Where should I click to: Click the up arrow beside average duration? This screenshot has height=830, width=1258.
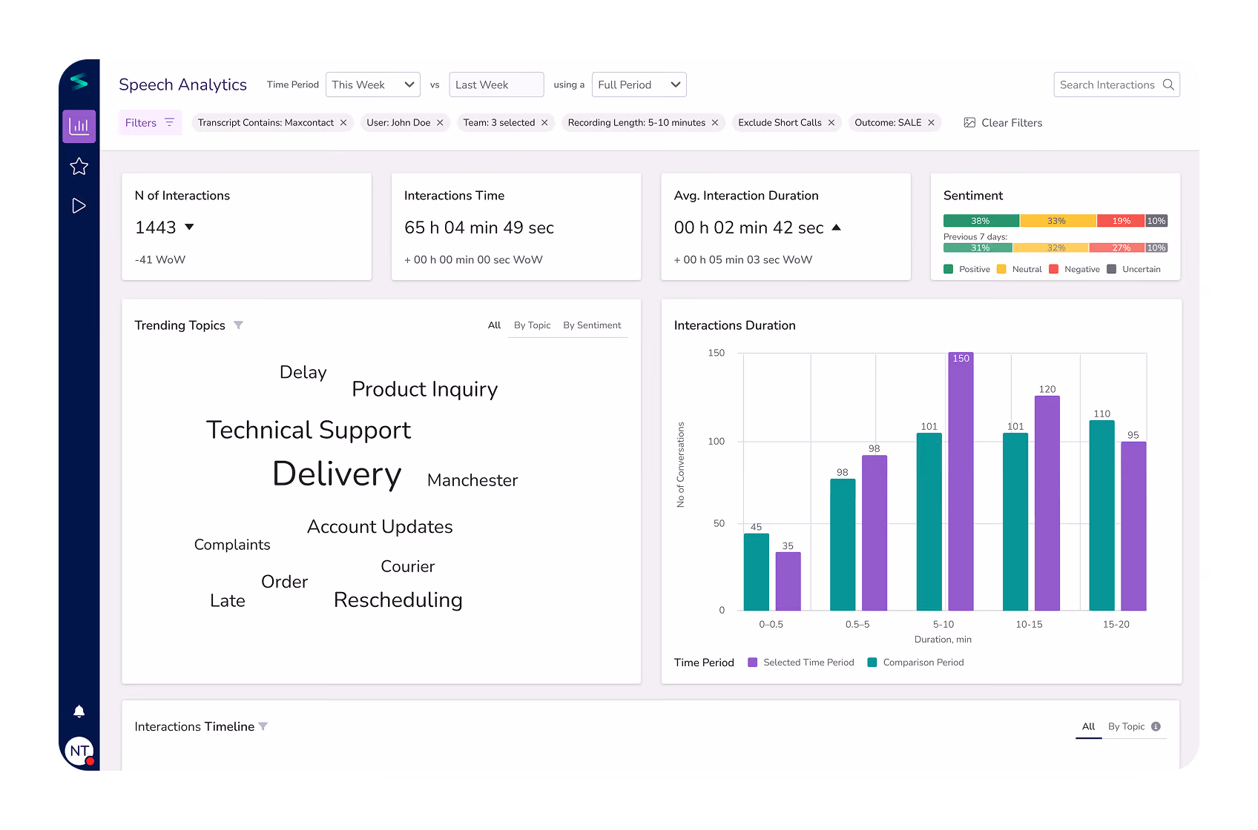point(837,228)
